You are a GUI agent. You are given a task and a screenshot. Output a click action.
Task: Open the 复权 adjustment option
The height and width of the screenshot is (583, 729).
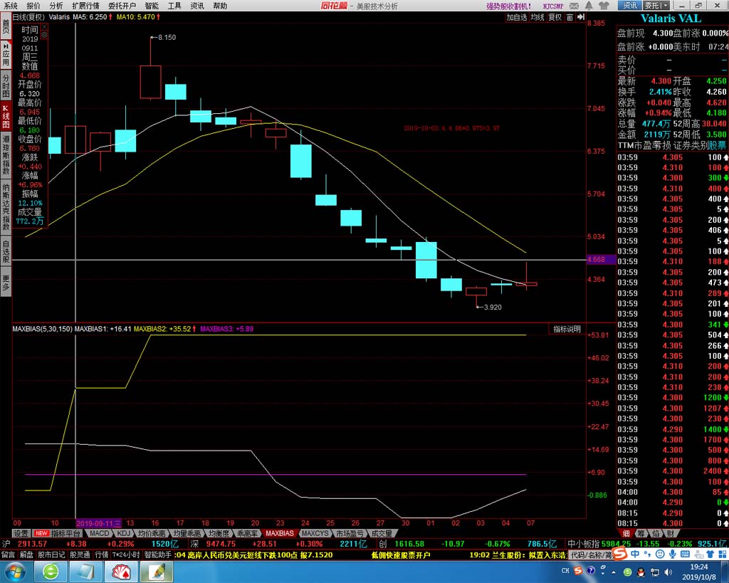[555, 17]
